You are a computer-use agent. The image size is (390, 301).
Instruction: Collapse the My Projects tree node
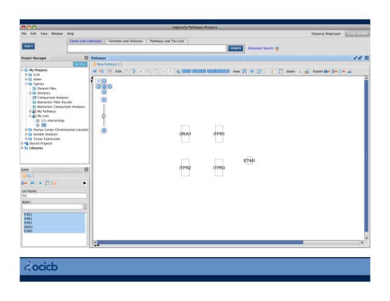click(x=22, y=70)
